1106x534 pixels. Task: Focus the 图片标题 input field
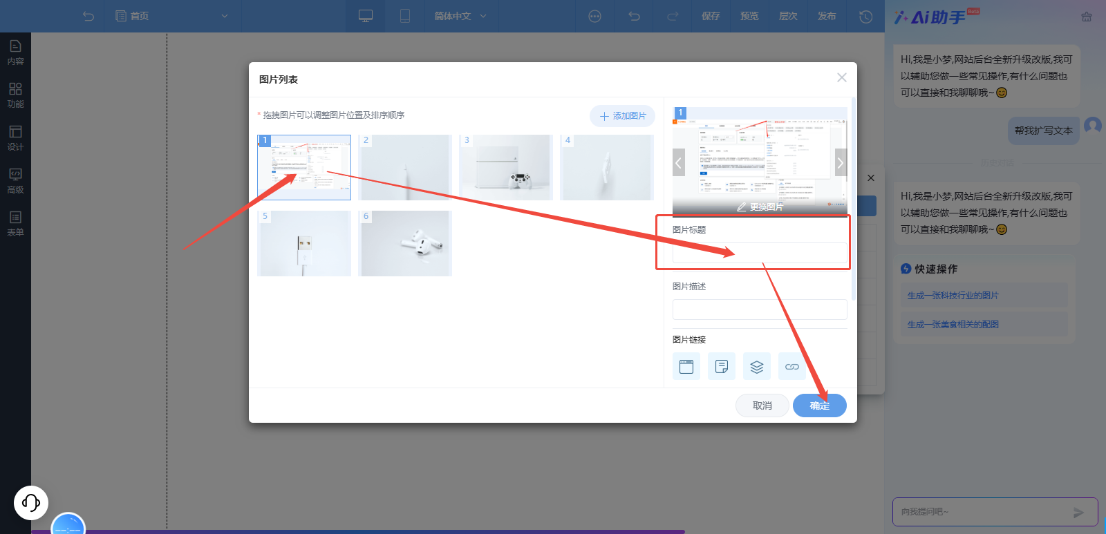click(760, 253)
